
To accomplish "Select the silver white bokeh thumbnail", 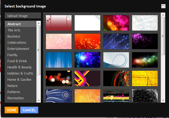I will pyautogui.click(x=145, y=23).
